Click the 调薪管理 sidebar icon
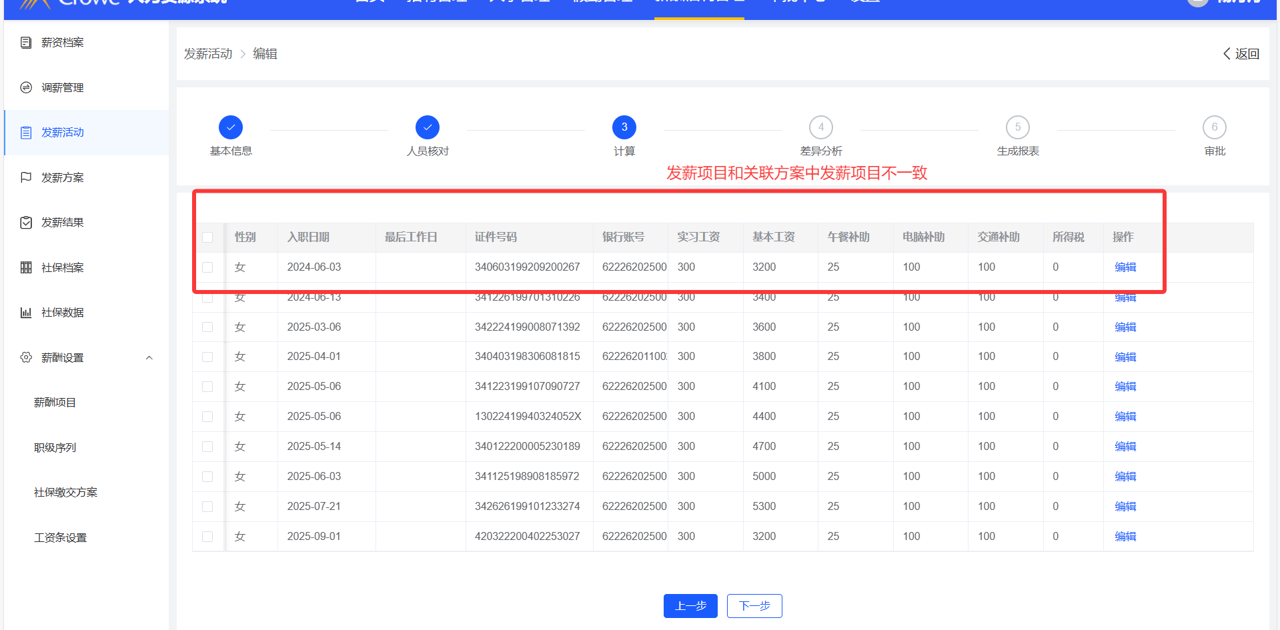Viewport: 1280px width, 630px height. pyautogui.click(x=26, y=87)
